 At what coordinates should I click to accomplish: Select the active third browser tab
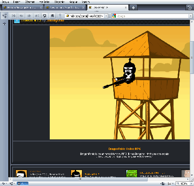pos(108,8)
